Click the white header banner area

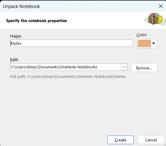[83, 20]
